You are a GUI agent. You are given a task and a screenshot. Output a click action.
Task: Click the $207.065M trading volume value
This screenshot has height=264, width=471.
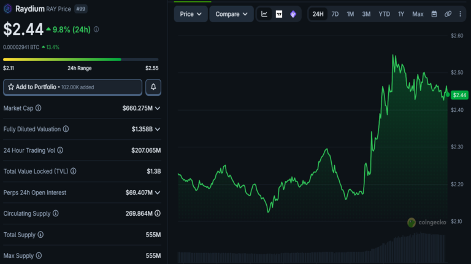pyautogui.click(x=146, y=150)
